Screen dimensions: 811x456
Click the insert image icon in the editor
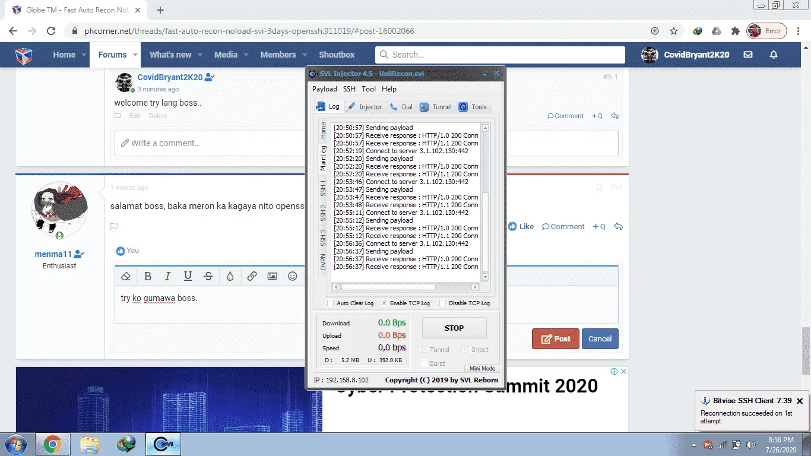tap(272, 276)
